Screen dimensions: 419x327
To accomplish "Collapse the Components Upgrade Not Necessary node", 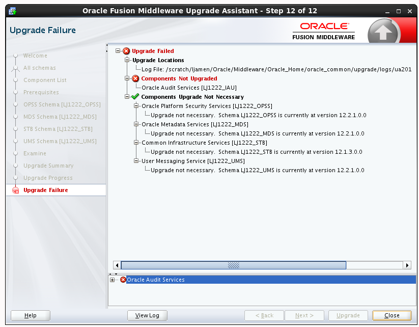I will [x=127, y=97].
